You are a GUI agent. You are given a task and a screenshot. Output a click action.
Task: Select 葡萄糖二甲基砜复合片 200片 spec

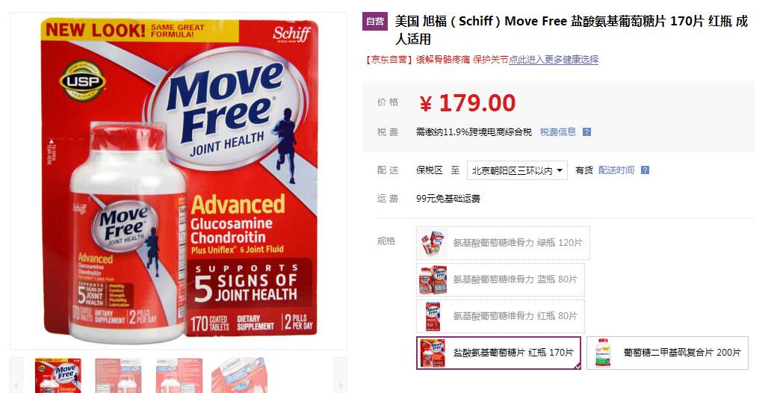click(x=667, y=353)
